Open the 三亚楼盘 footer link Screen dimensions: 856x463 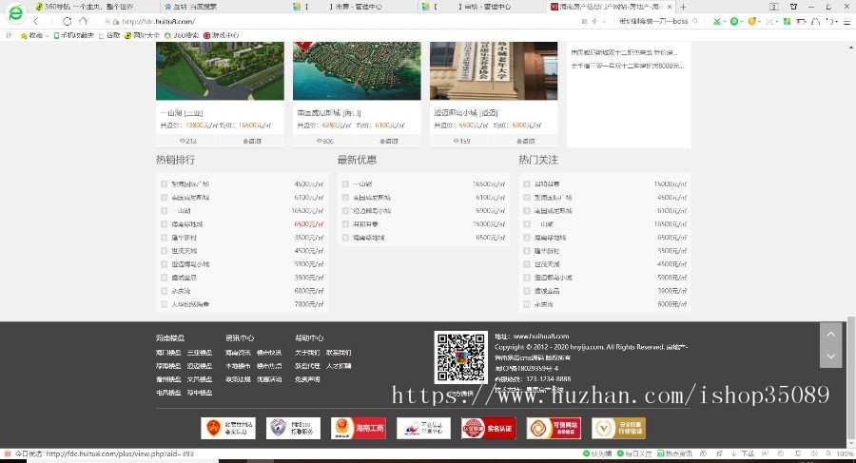point(200,353)
